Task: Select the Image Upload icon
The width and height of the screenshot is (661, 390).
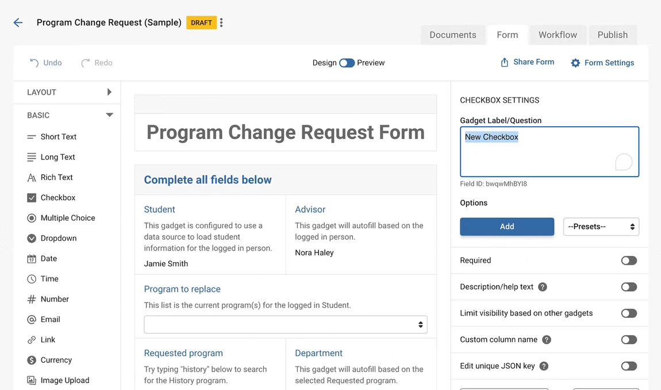Action: [32, 380]
